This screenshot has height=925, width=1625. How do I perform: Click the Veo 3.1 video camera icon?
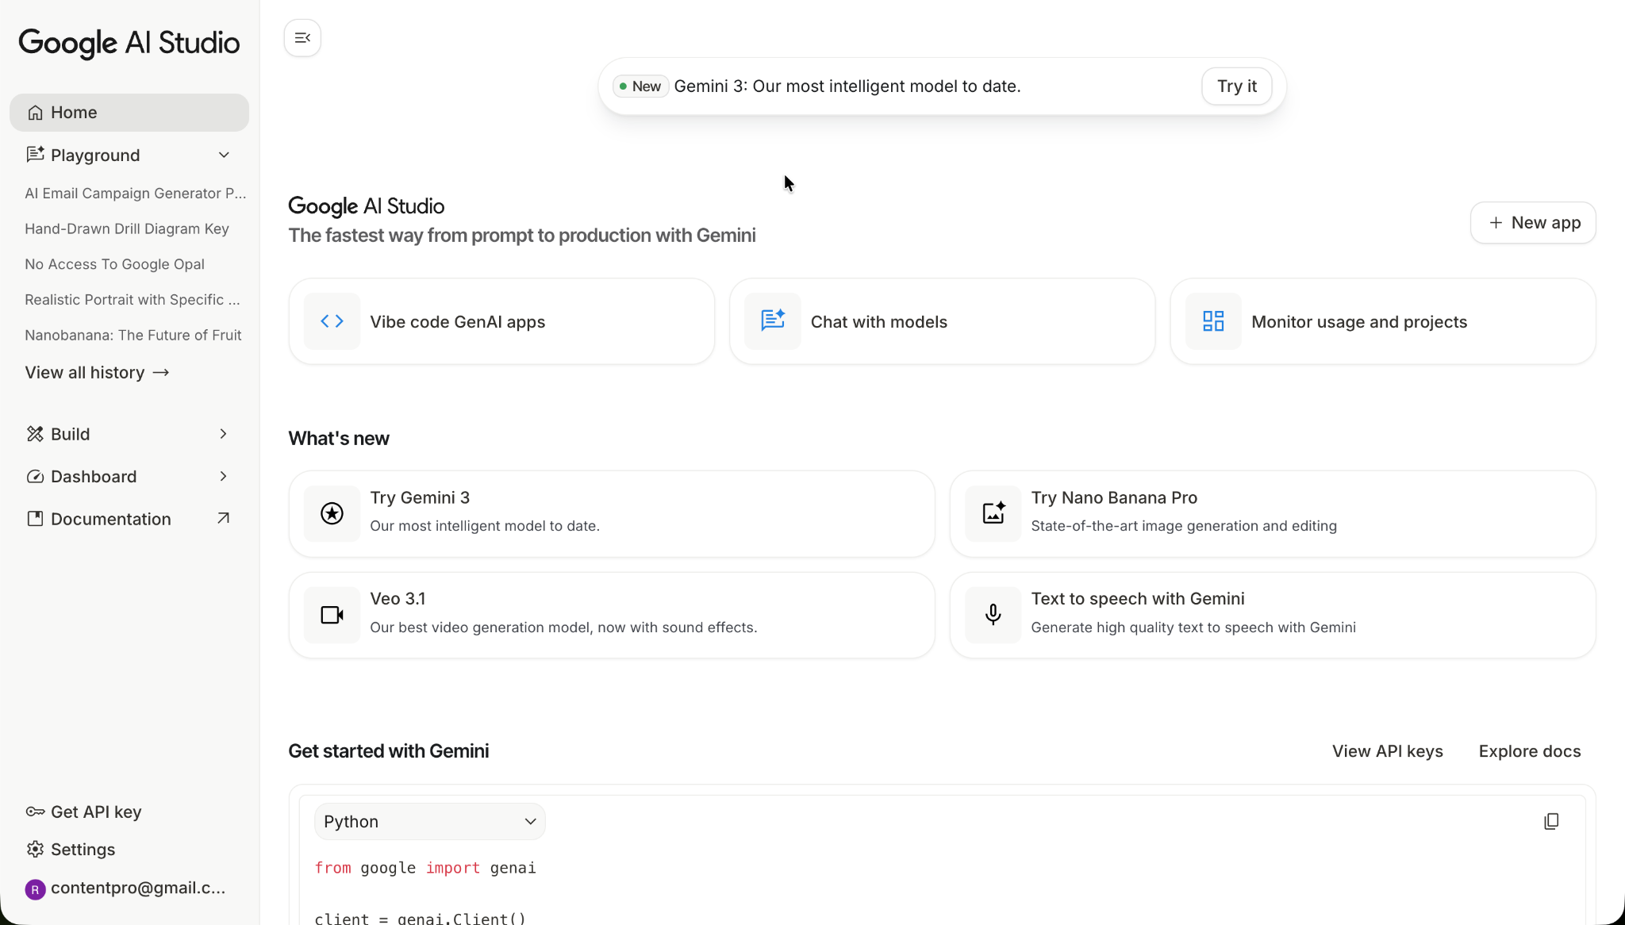[332, 615]
